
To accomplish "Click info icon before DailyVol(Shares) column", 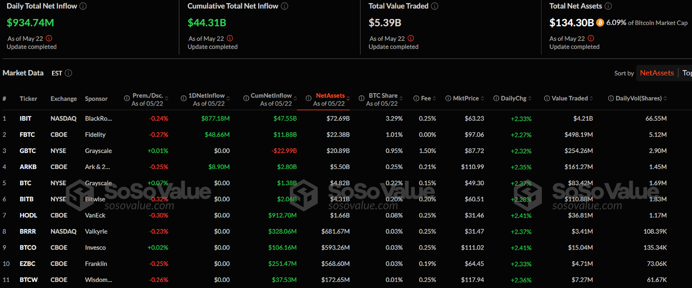I will click(611, 98).
